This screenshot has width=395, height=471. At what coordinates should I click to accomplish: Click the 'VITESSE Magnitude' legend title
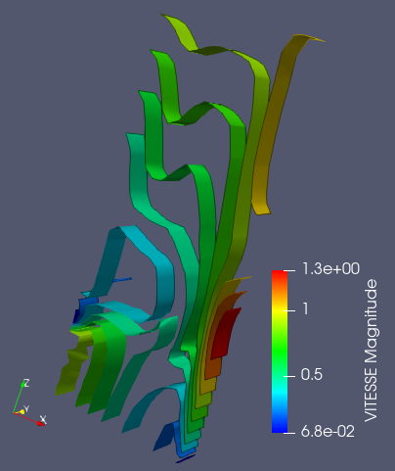tap(371, 351)
